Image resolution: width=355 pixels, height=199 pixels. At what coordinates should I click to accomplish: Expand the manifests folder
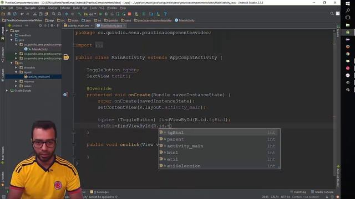[12, 35]
